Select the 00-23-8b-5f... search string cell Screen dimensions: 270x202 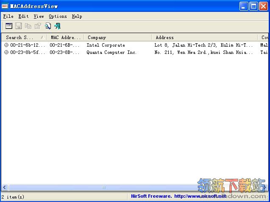tap(28, 52)
